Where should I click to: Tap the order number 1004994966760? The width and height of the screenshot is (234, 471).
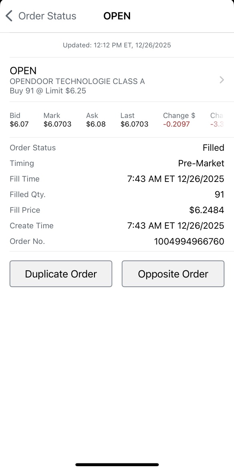click(x=189, y=241)
